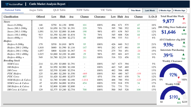191x107 pixels.
Task: Click the horizontal scrollbar under the table
Action: tap(80, 104)
